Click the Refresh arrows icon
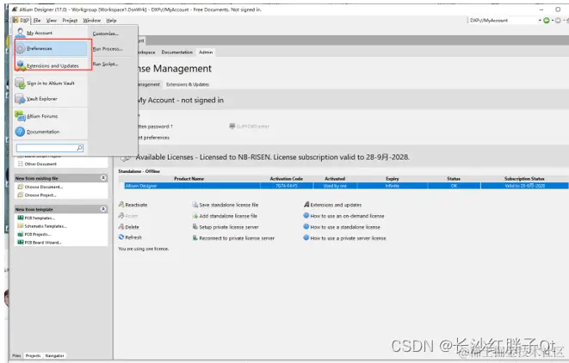Screen dimensions: 569x363 click(x=121, y=237)
